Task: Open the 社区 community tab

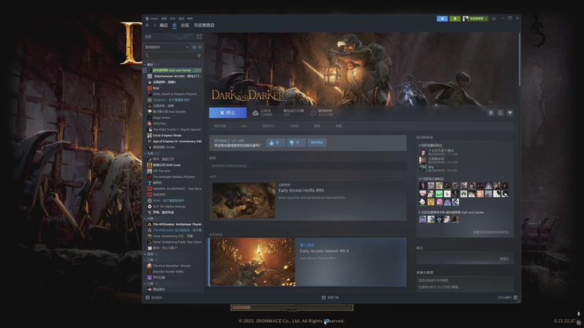Action: [185, 26]
